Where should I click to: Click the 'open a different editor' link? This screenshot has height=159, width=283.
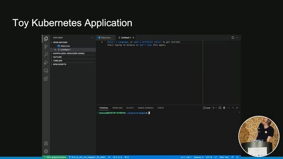[147, 42]
